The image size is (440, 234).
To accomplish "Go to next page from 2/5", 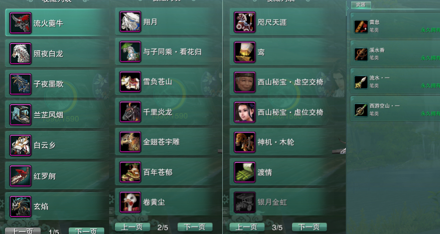I will point(195,227).
